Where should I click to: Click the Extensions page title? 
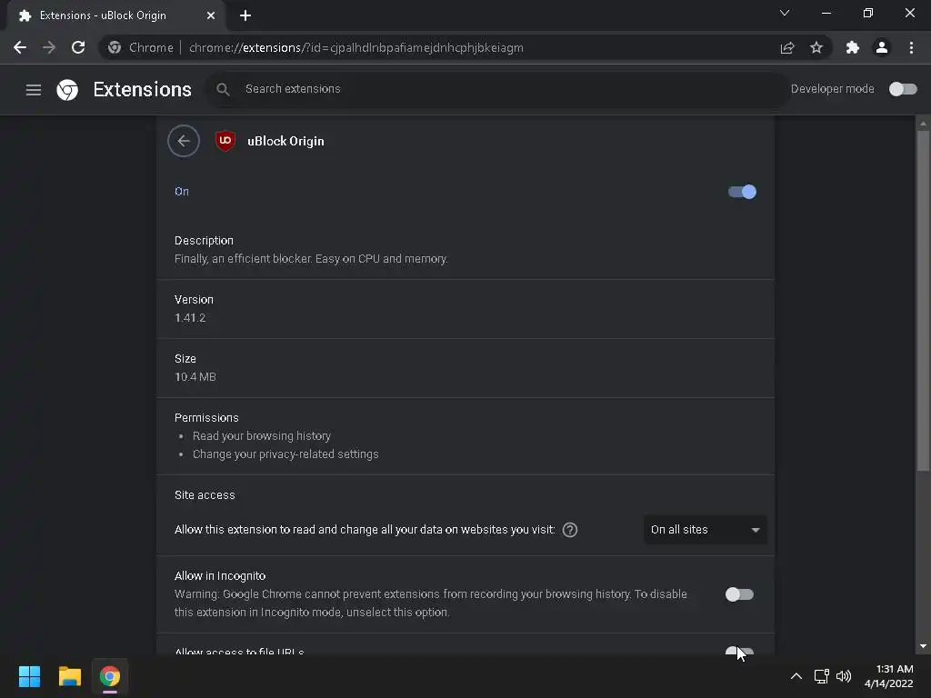pos(143,90)
